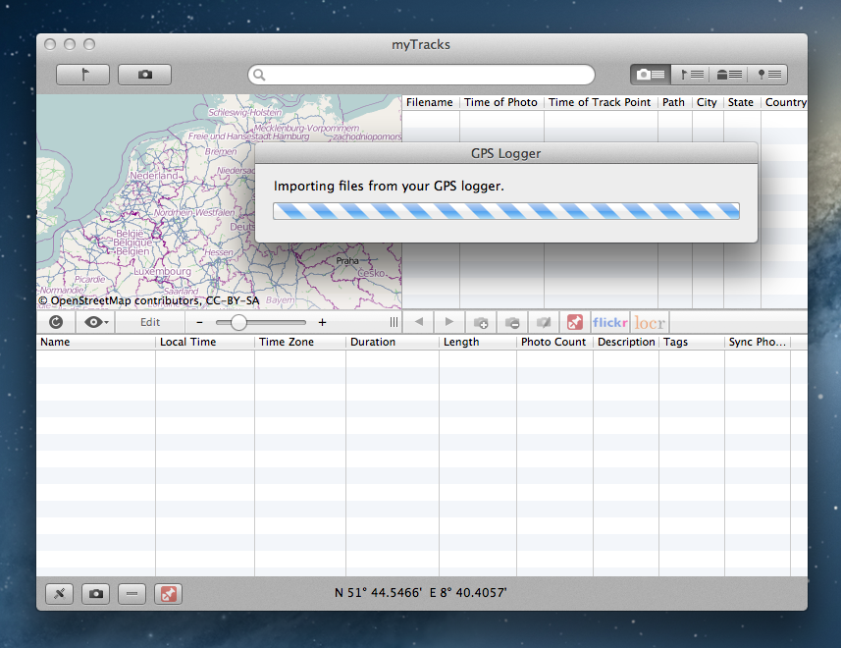841x648 pixels.
Task: Click the zoom window button in title bar
Action: tap(89, 44)
